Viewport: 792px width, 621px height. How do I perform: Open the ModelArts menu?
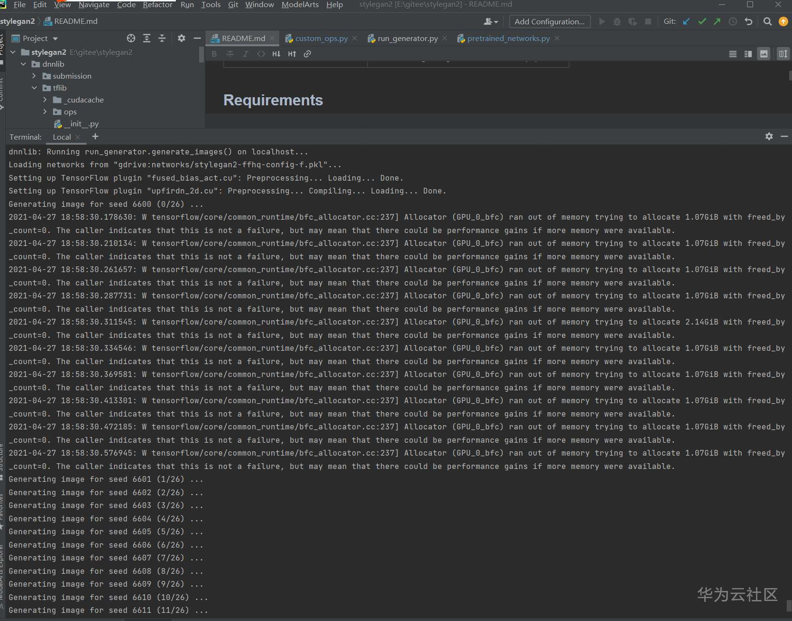pos(300,5)
